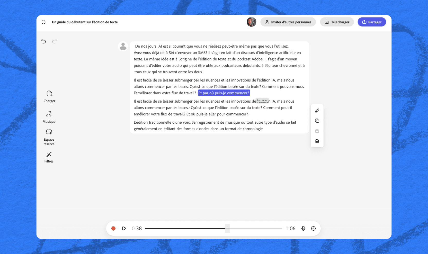Insert an Espace réservé placeholder
Viewport: 428px width, 254px height.
[49, 137]
